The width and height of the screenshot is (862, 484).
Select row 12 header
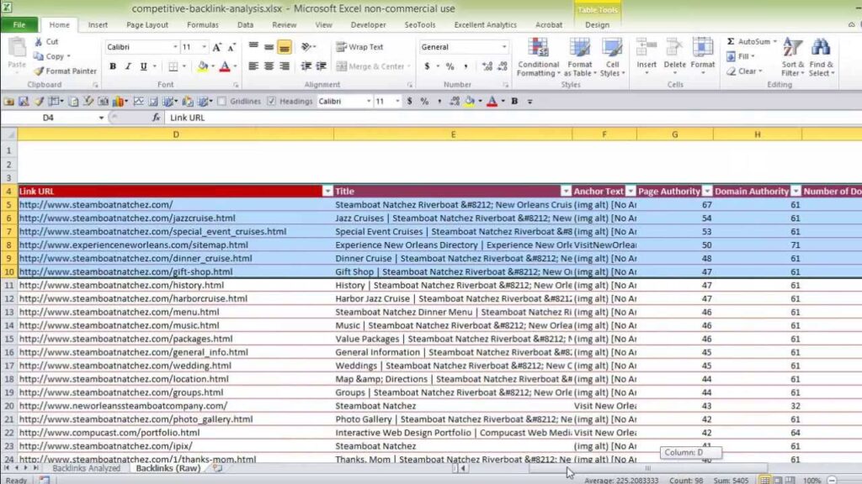pyautogui.click(x=8, y=298)
